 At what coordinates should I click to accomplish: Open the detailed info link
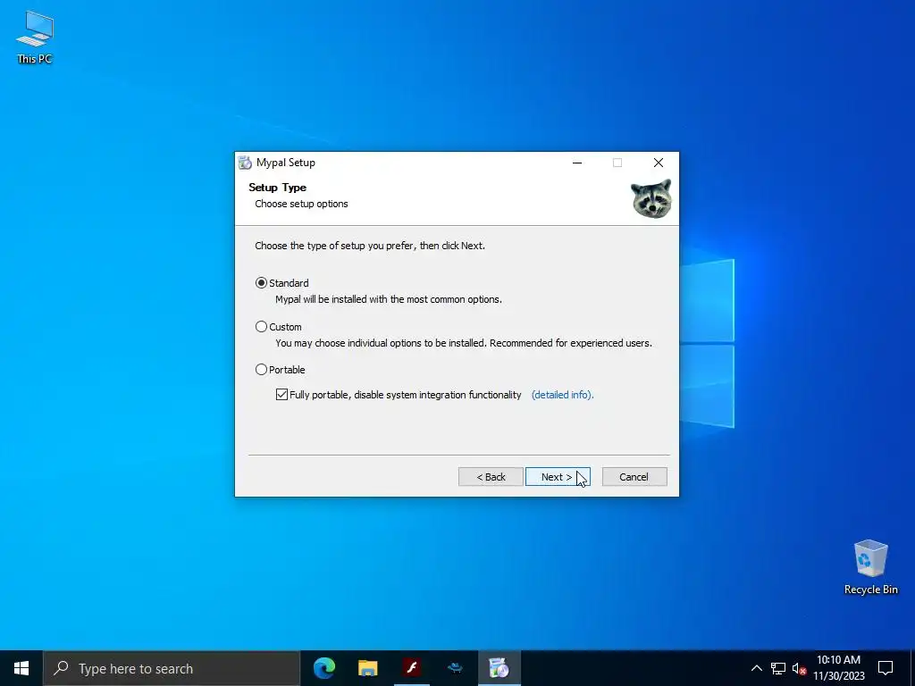click(562, 395)
